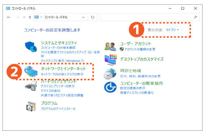The height and width of the screenshot is (135, 205).
Task: Open the Hardware and Sound printer icon
Action: coord(31,86)
